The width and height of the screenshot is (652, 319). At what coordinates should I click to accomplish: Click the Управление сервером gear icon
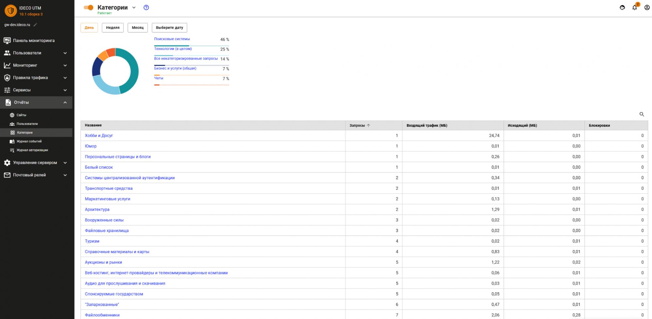coord(7,163)
